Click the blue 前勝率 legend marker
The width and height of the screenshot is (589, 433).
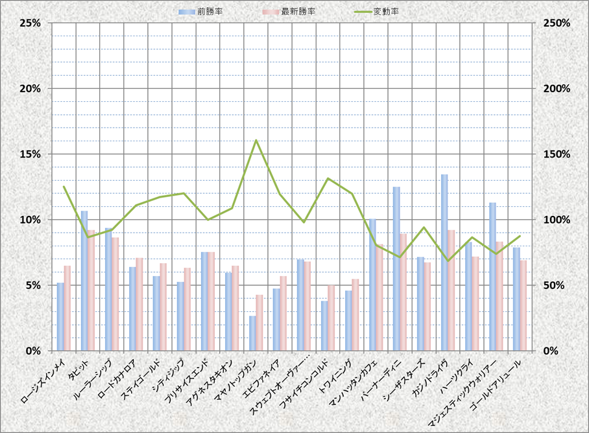189,12
